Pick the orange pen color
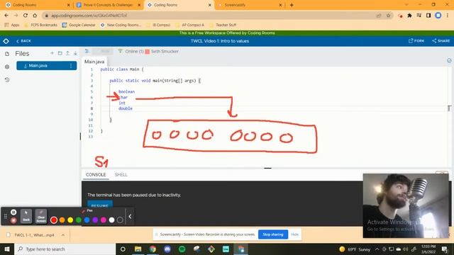 (62, 220)
